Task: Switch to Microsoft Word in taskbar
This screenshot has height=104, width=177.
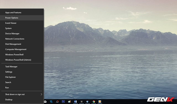Action: click(x=76, y=102)
